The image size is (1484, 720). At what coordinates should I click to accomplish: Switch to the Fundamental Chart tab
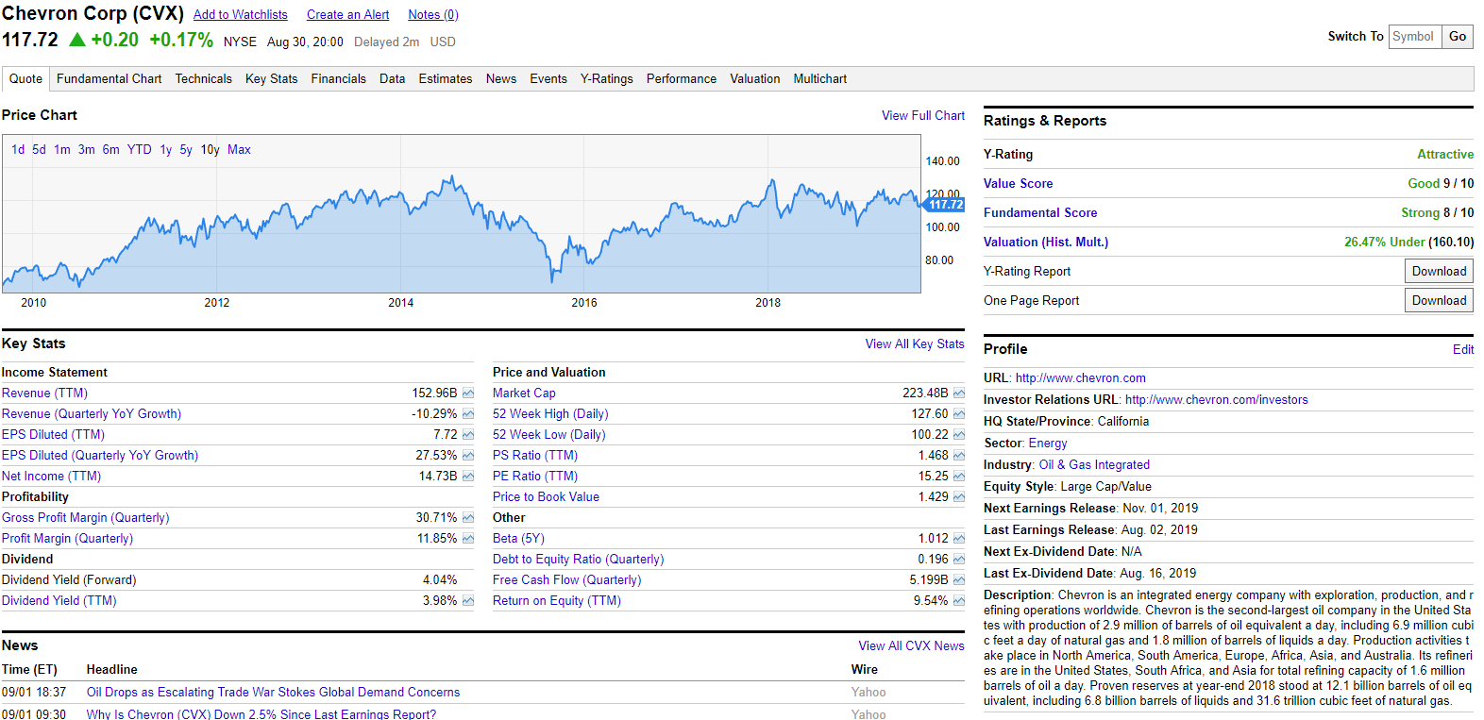(109, 79)
